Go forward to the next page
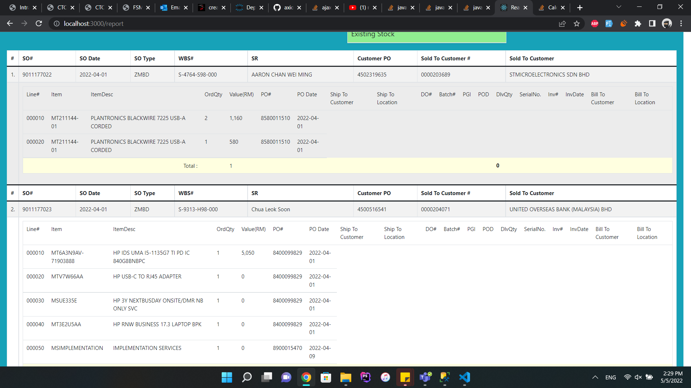The image size is (691, 388). [x=24, y=23]
